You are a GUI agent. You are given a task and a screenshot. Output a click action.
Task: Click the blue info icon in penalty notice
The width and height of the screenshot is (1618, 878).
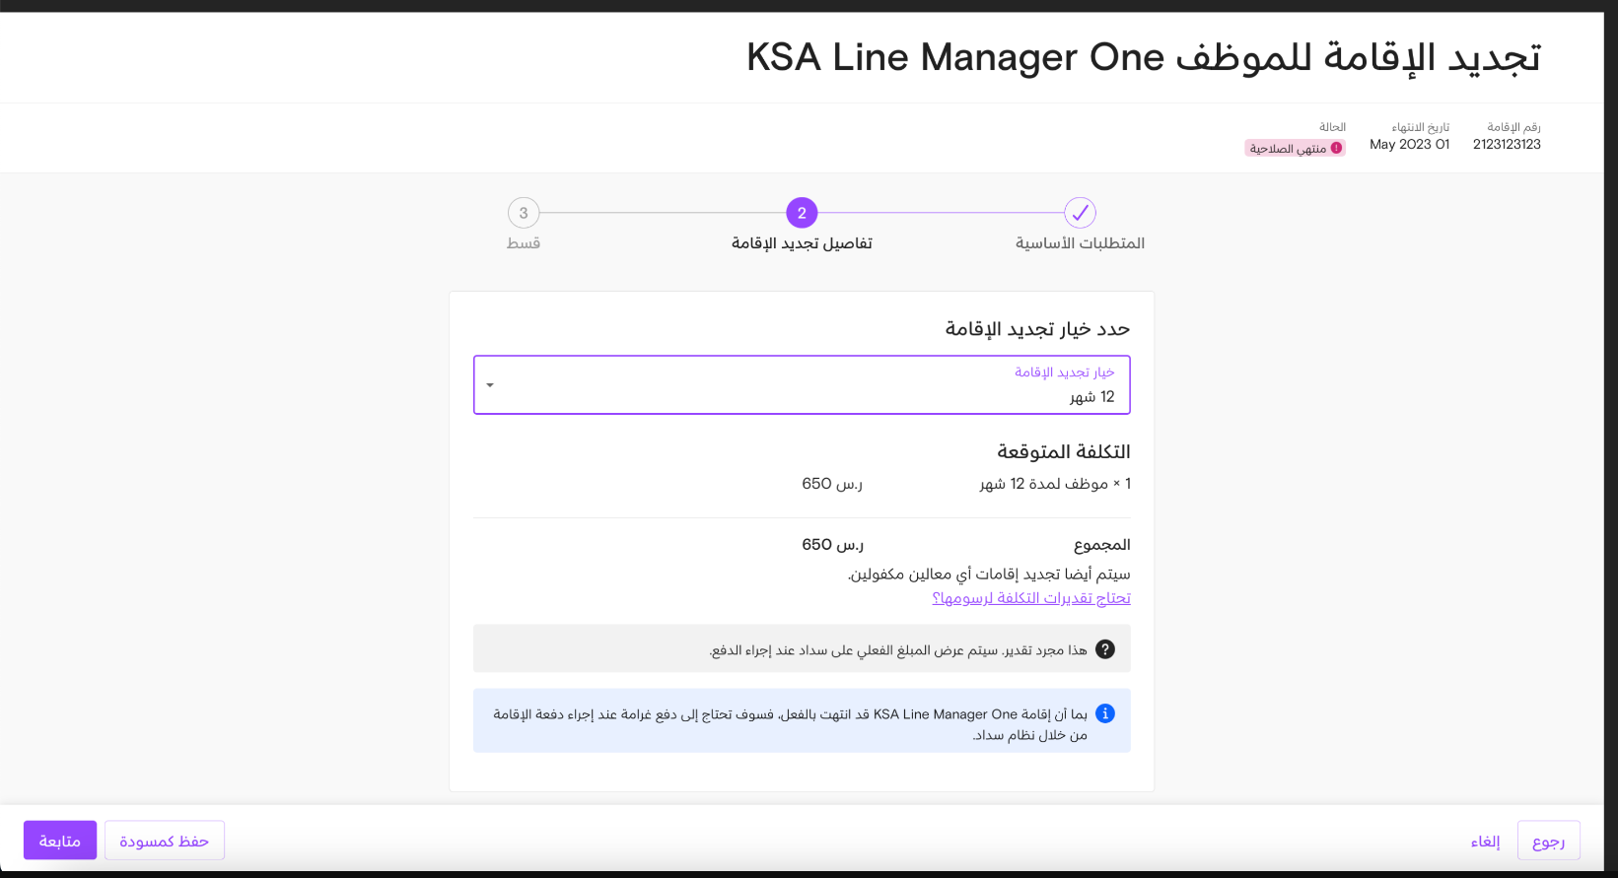point(1105,713)
